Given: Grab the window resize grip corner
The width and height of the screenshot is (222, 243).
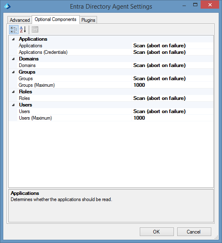Looking at the screenshot, I should click(x=216, y=237).
